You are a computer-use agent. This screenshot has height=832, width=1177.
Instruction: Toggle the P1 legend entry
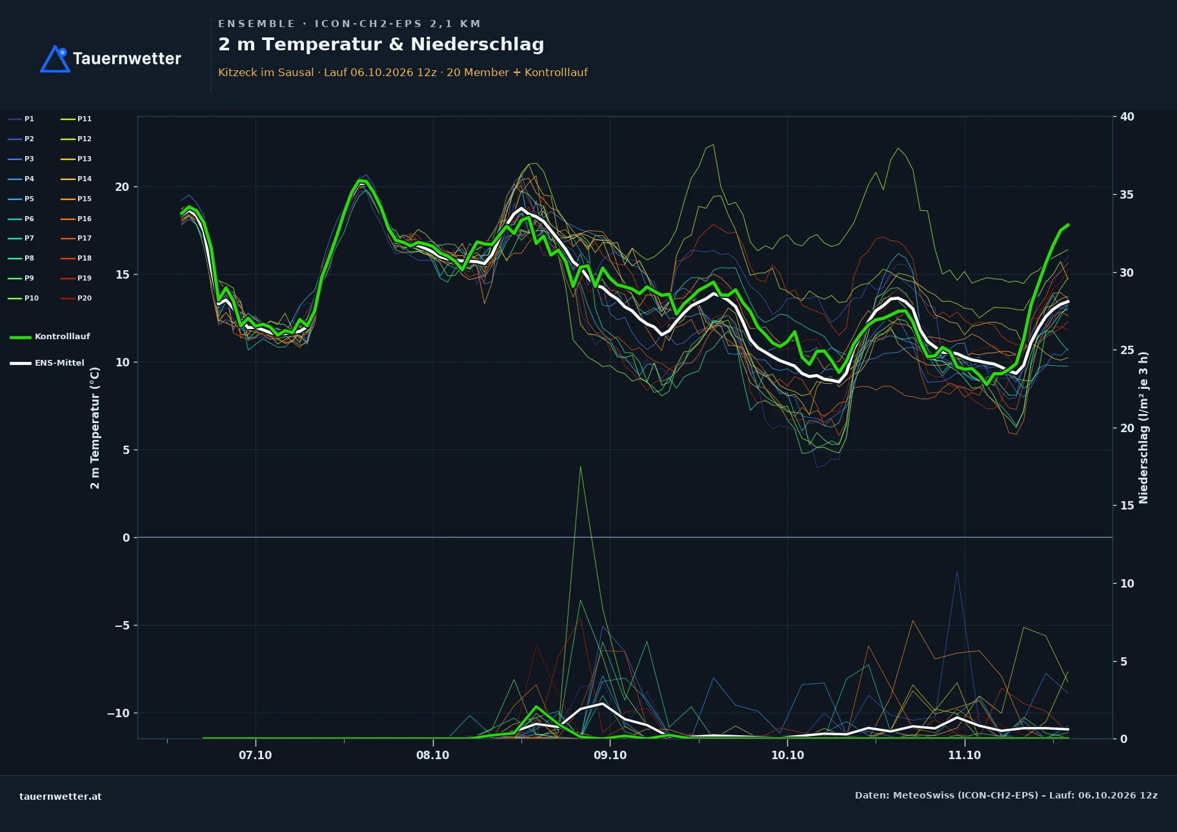[x=21, y=119]
